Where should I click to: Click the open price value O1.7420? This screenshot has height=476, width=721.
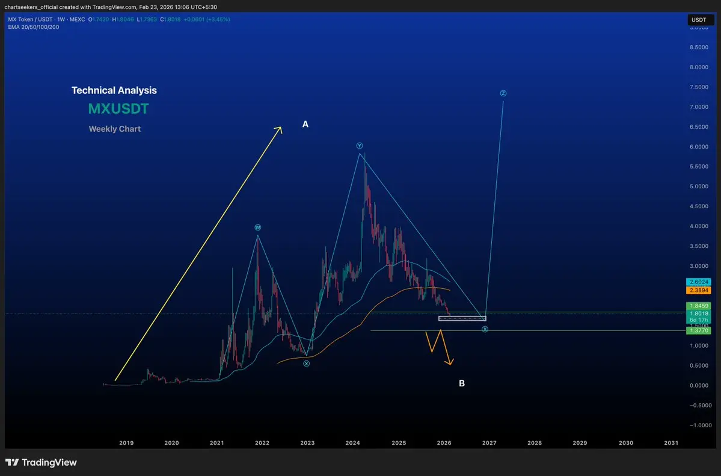[x=99, y=19]
